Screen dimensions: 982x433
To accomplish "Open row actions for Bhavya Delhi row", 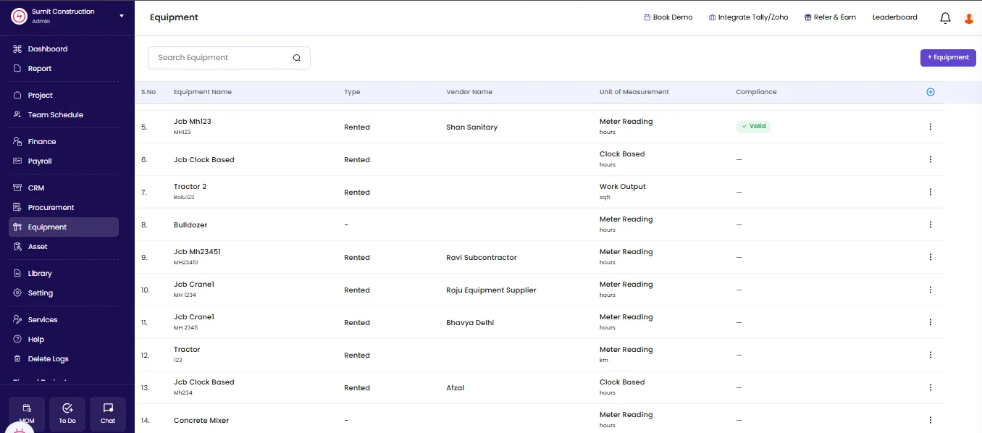I will [931, 322].
